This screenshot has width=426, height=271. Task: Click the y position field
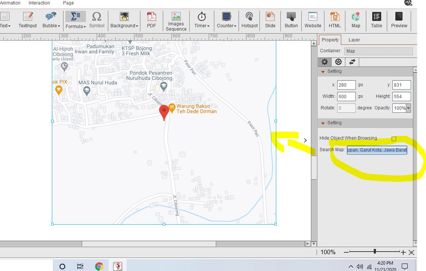pyautogui.click(x=402, y=85)
